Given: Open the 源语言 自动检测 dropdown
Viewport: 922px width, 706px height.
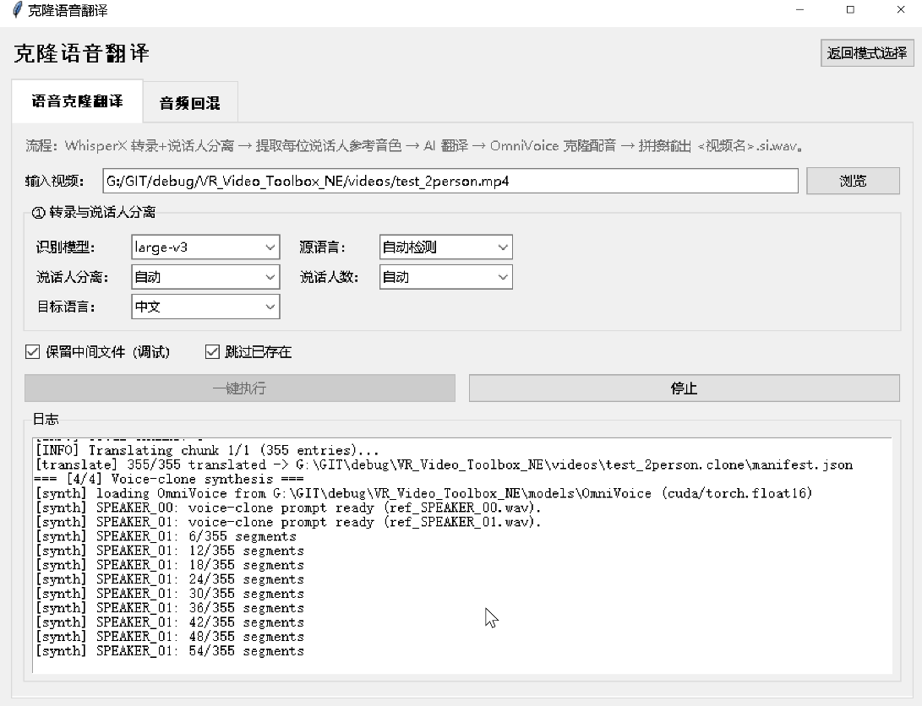Looking at the screenshot, I should point(445,247).
